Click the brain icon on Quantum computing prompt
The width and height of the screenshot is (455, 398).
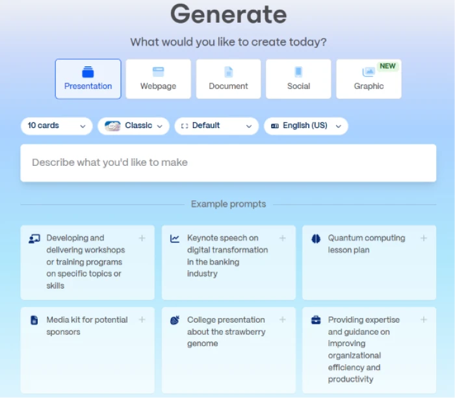coord(316,239)
